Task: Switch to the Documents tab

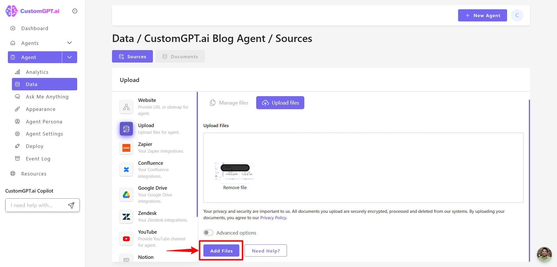Action: [180, 56]
